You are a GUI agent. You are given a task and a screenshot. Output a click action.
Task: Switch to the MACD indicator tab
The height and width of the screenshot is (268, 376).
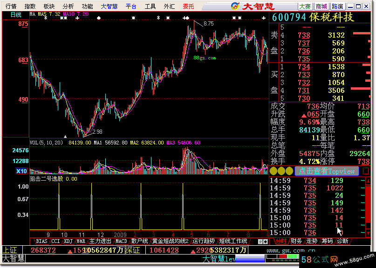click(121, 241)
